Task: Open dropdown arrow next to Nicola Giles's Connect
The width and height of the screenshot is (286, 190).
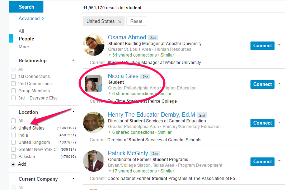Action: (279, 84)
